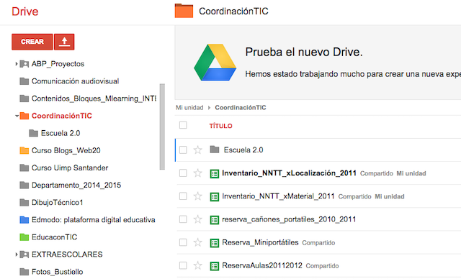Image resolution: width=461 pixels, height=279 pixels.
Task: Toggle the select-all checkbox in header
Action: [183, 125]
